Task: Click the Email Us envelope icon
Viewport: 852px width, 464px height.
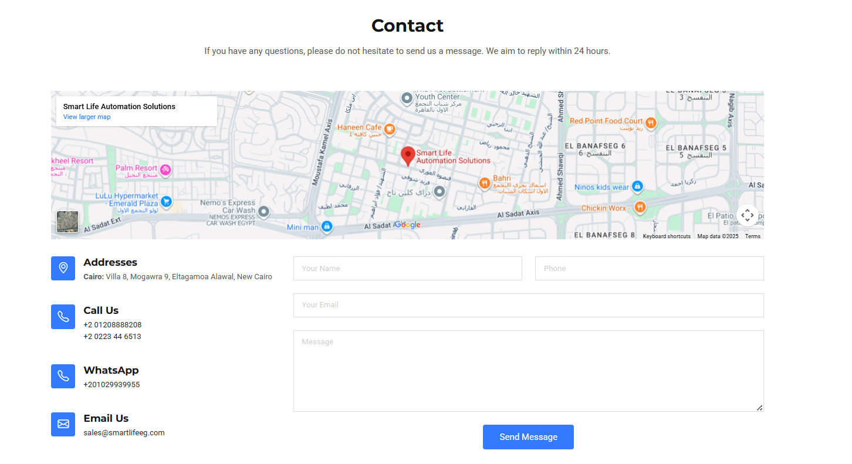Action: [x=63, y=424]
